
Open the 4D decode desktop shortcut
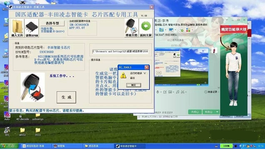(x=23, y=117)
